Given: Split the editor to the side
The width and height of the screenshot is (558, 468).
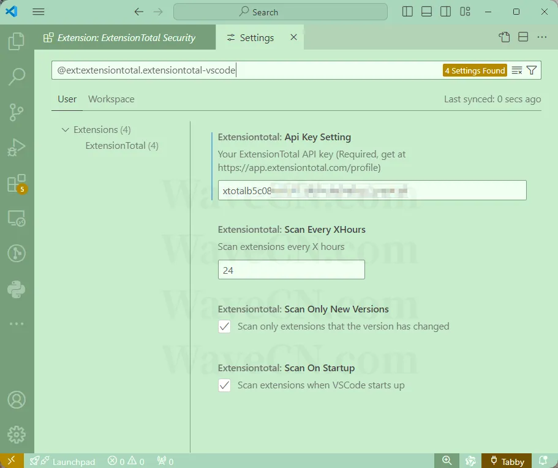Looking at the screenshot, I should pyautogui.click(x=523, y=37).
